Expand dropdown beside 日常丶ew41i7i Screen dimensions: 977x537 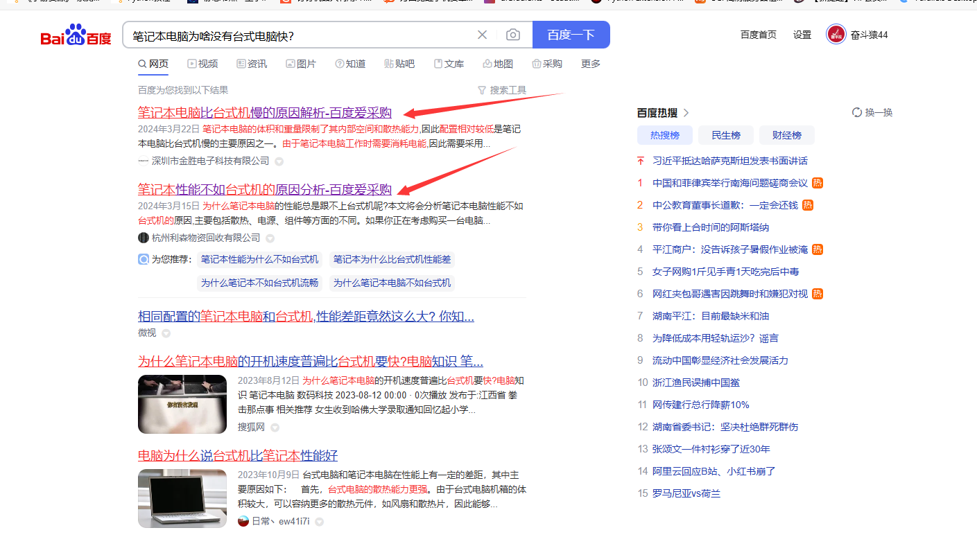[320, 522]
